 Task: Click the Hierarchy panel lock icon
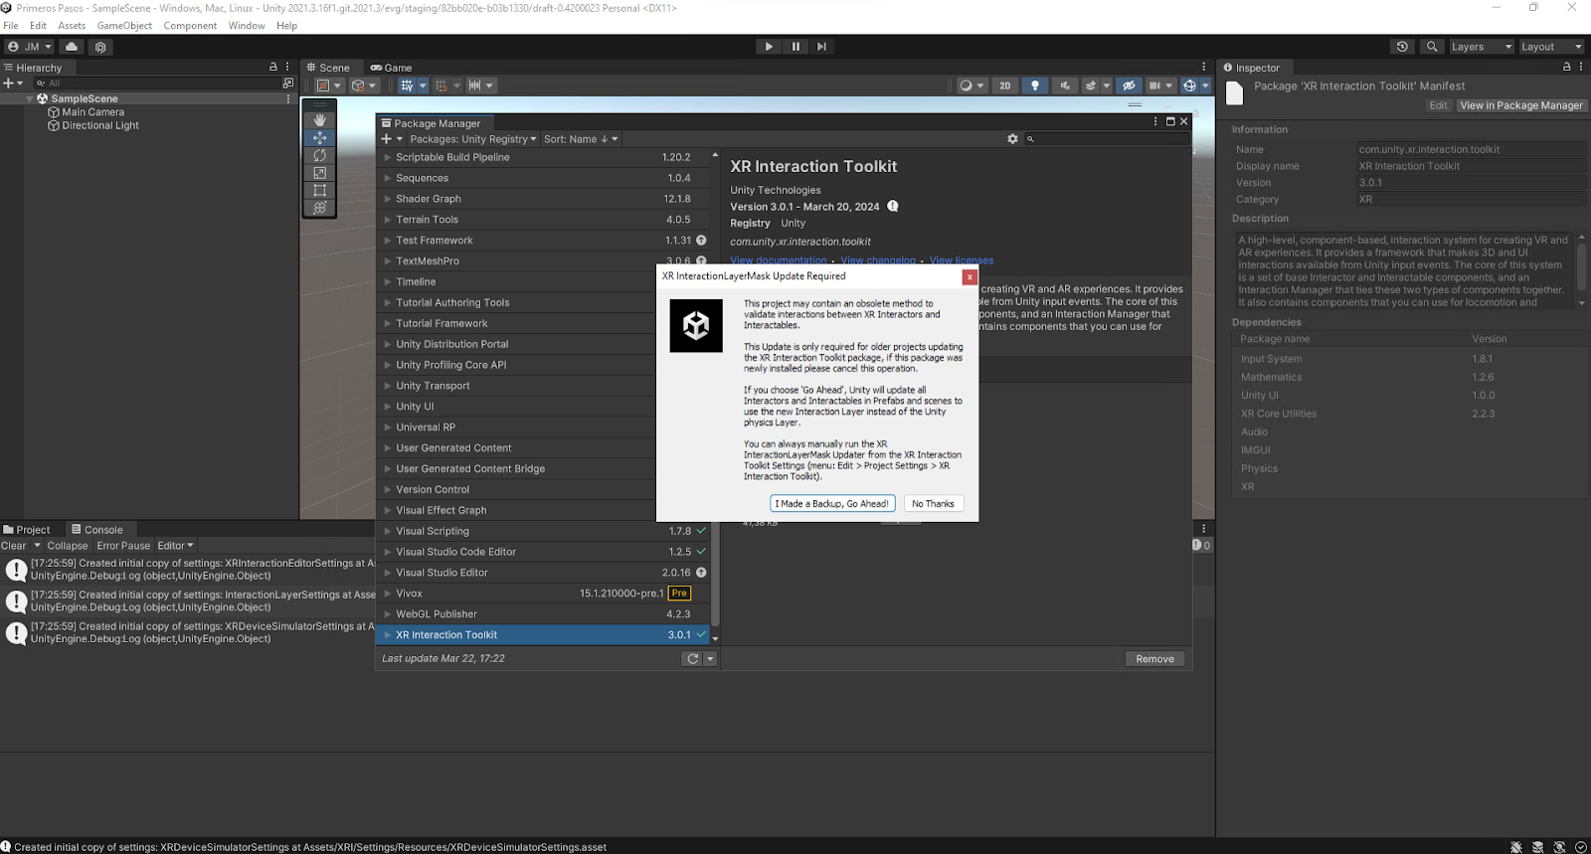point(273,67)
